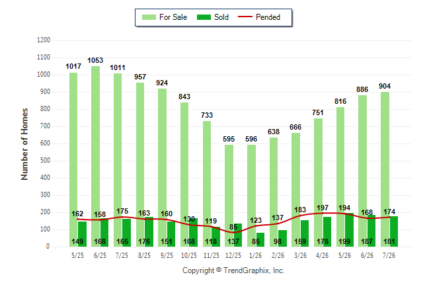427x287 pixels.
Task: Select the 3/26 x-axis label
Action: [x=300, y=255]
